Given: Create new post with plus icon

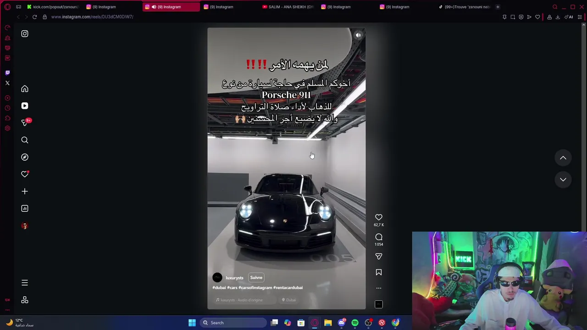Looking at the screenshot, I should 25,191.
